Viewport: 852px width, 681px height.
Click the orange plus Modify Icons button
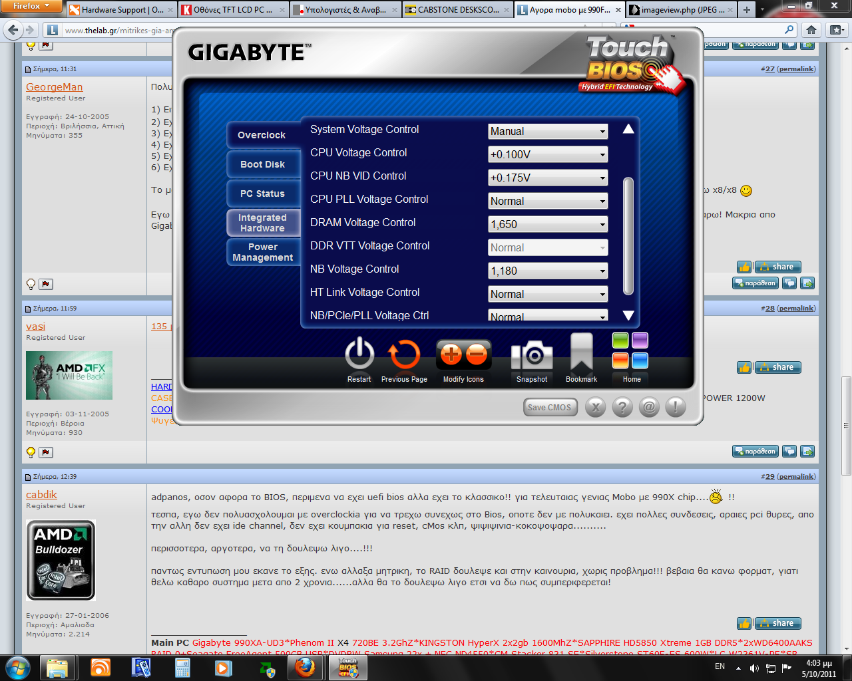[451, 354]
